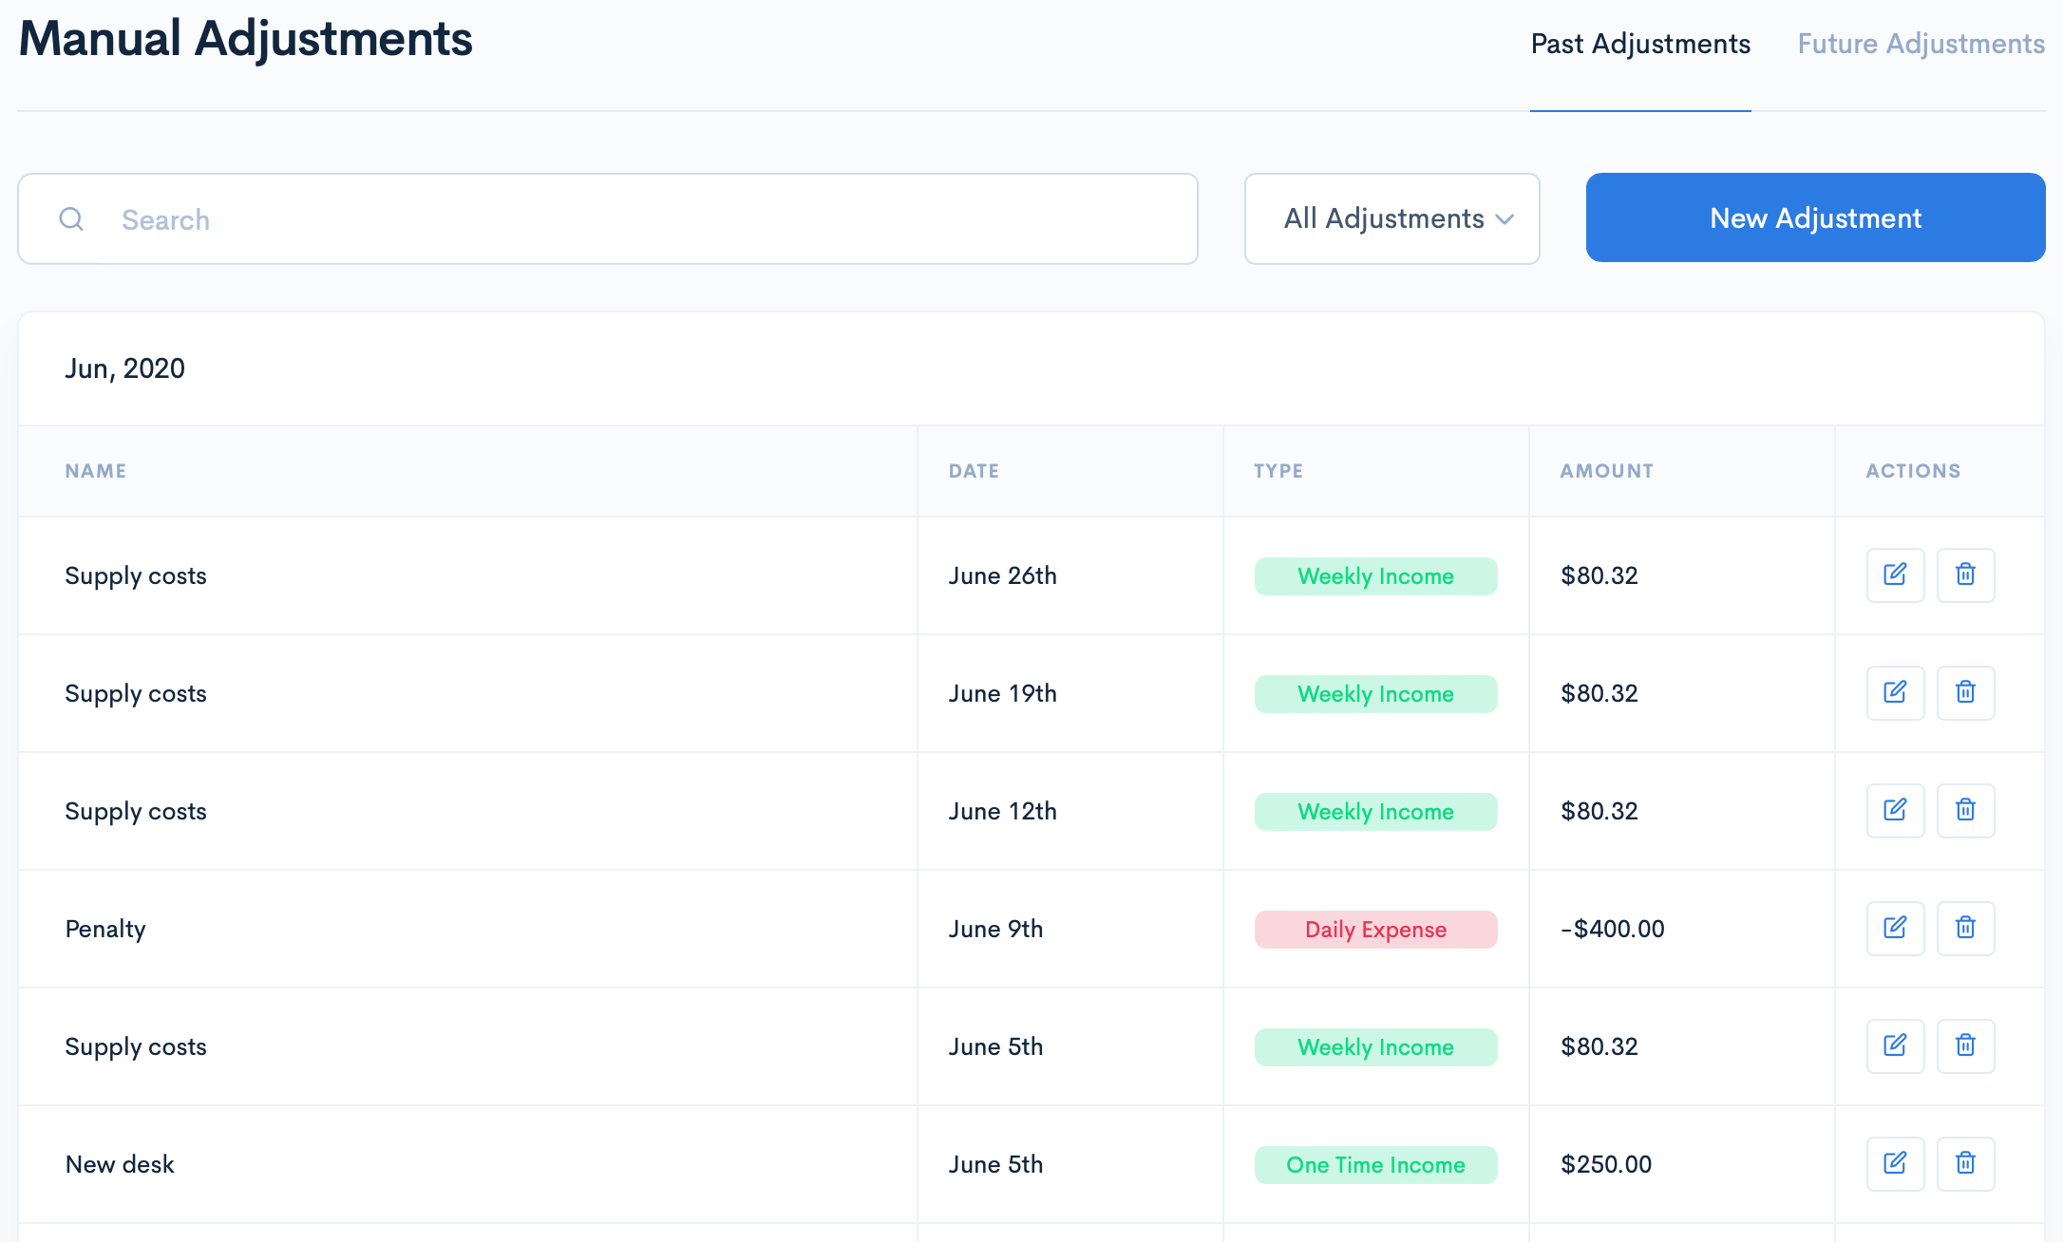
Task: Delete the New desk adjustment
Action: 1965,1163
